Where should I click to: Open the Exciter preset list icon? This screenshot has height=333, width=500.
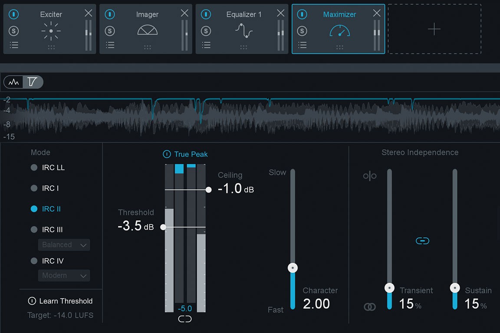pos(13,45)
